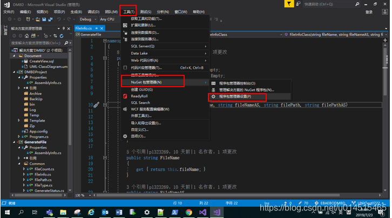Click Solution Explorer search magnifier icon
The width and height of the screenshot is (392, 218).
click(66, 43)
